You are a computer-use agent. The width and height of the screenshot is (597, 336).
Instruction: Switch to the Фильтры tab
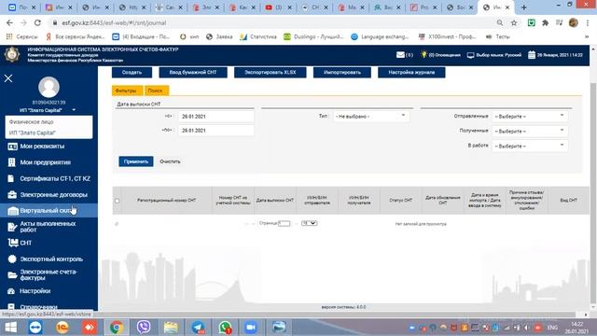(127, 91)
